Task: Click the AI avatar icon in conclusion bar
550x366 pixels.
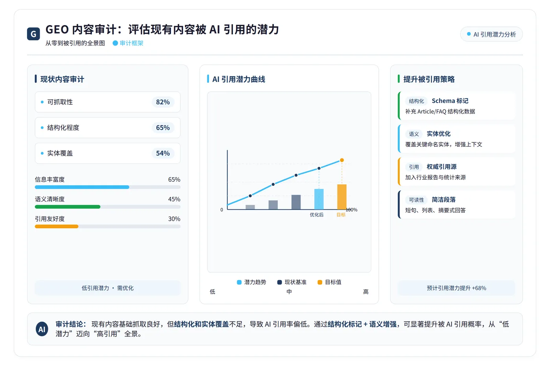Action: coord(42,329)
